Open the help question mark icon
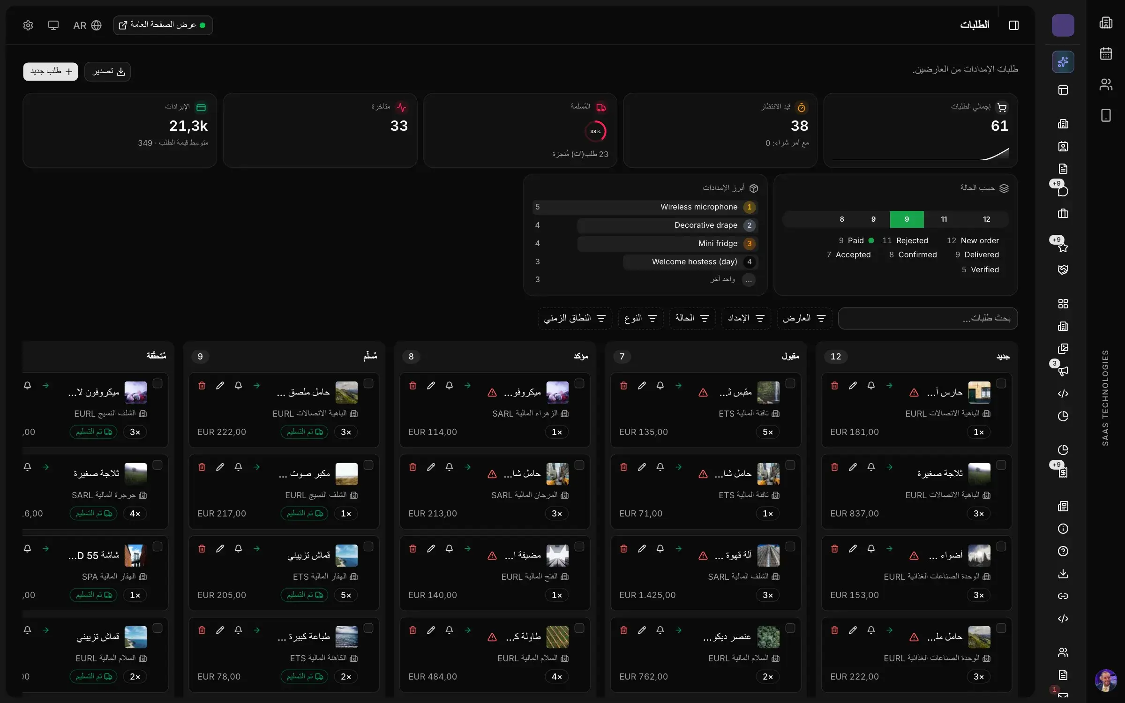The height and width of the screenshot is (703, 1125). click(x=1063, y=551)
